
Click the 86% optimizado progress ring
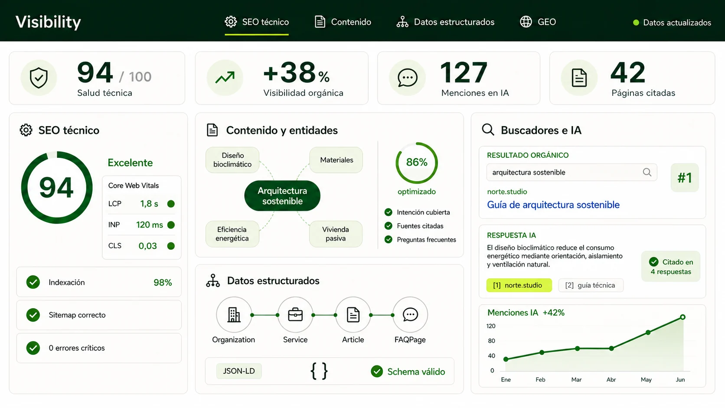(417, 163)
